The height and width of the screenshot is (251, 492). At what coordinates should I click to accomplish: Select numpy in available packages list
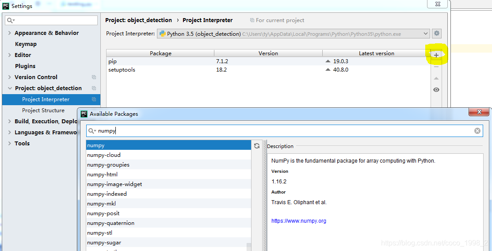(x=169, y=145)
